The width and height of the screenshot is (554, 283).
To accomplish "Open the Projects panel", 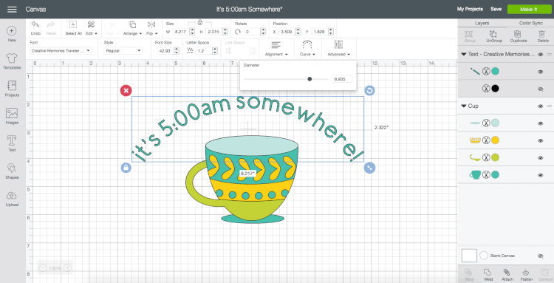I will pos(12,86).
